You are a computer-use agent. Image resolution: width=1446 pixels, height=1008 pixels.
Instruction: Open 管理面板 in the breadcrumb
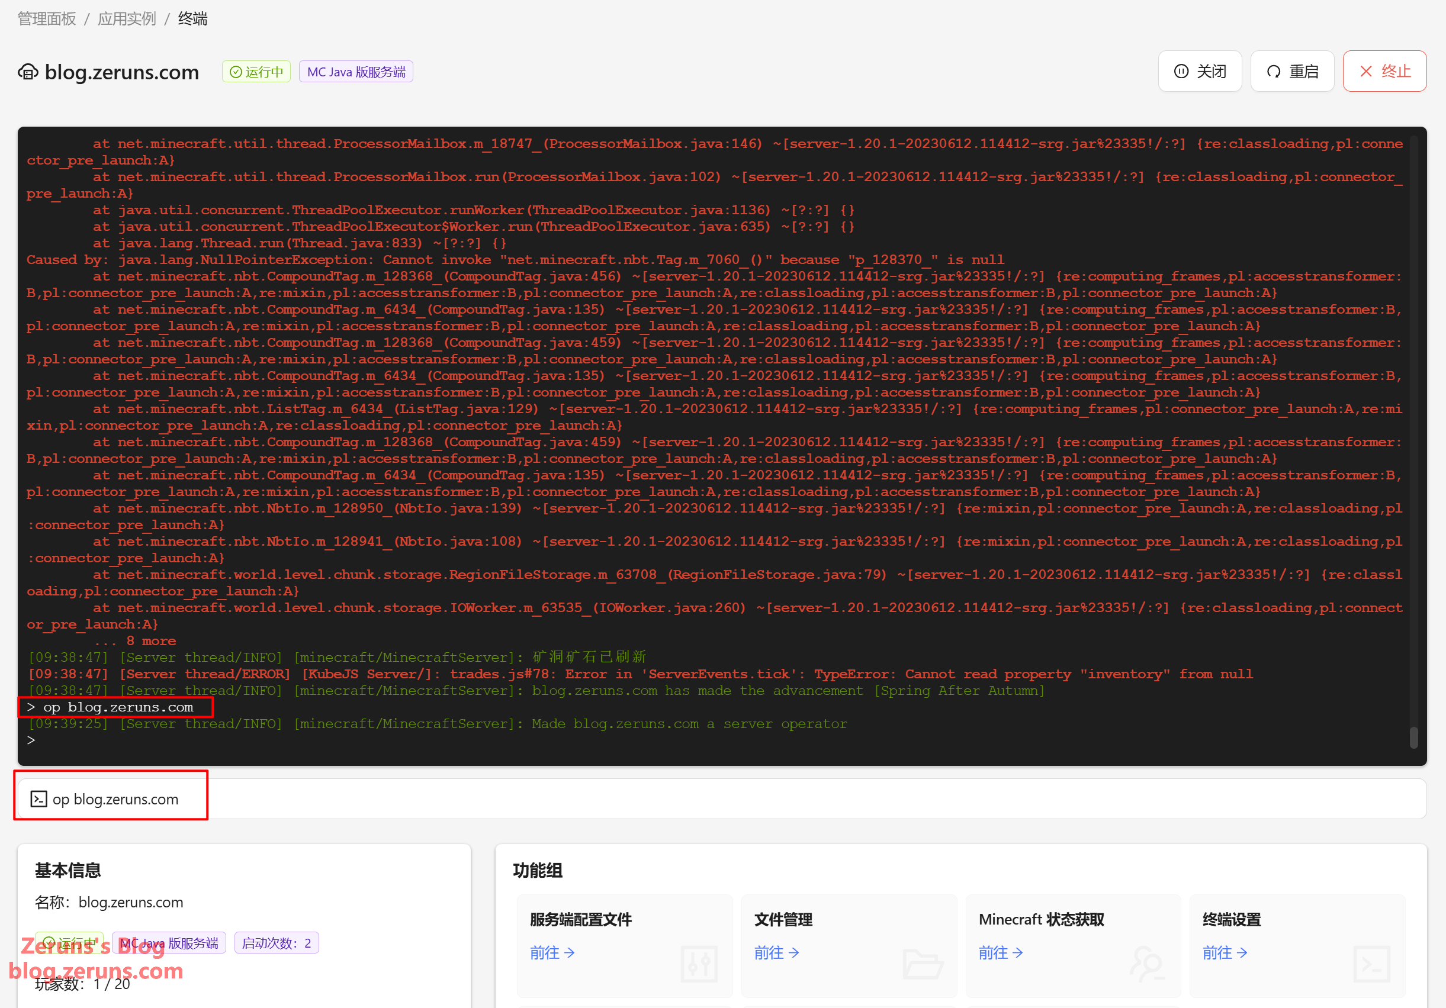click(47, 19)
